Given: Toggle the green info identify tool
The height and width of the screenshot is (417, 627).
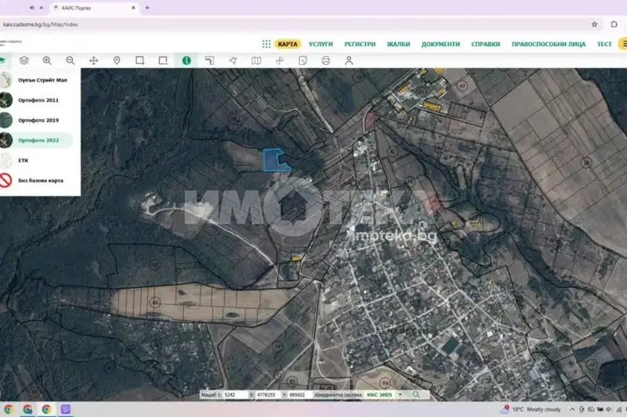Looking at the screenshot, I should [187, 60].
